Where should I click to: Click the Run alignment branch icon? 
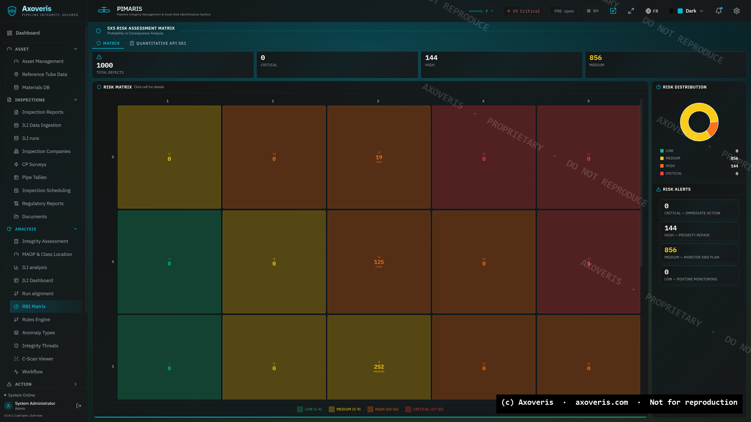[x=16, y=294]
